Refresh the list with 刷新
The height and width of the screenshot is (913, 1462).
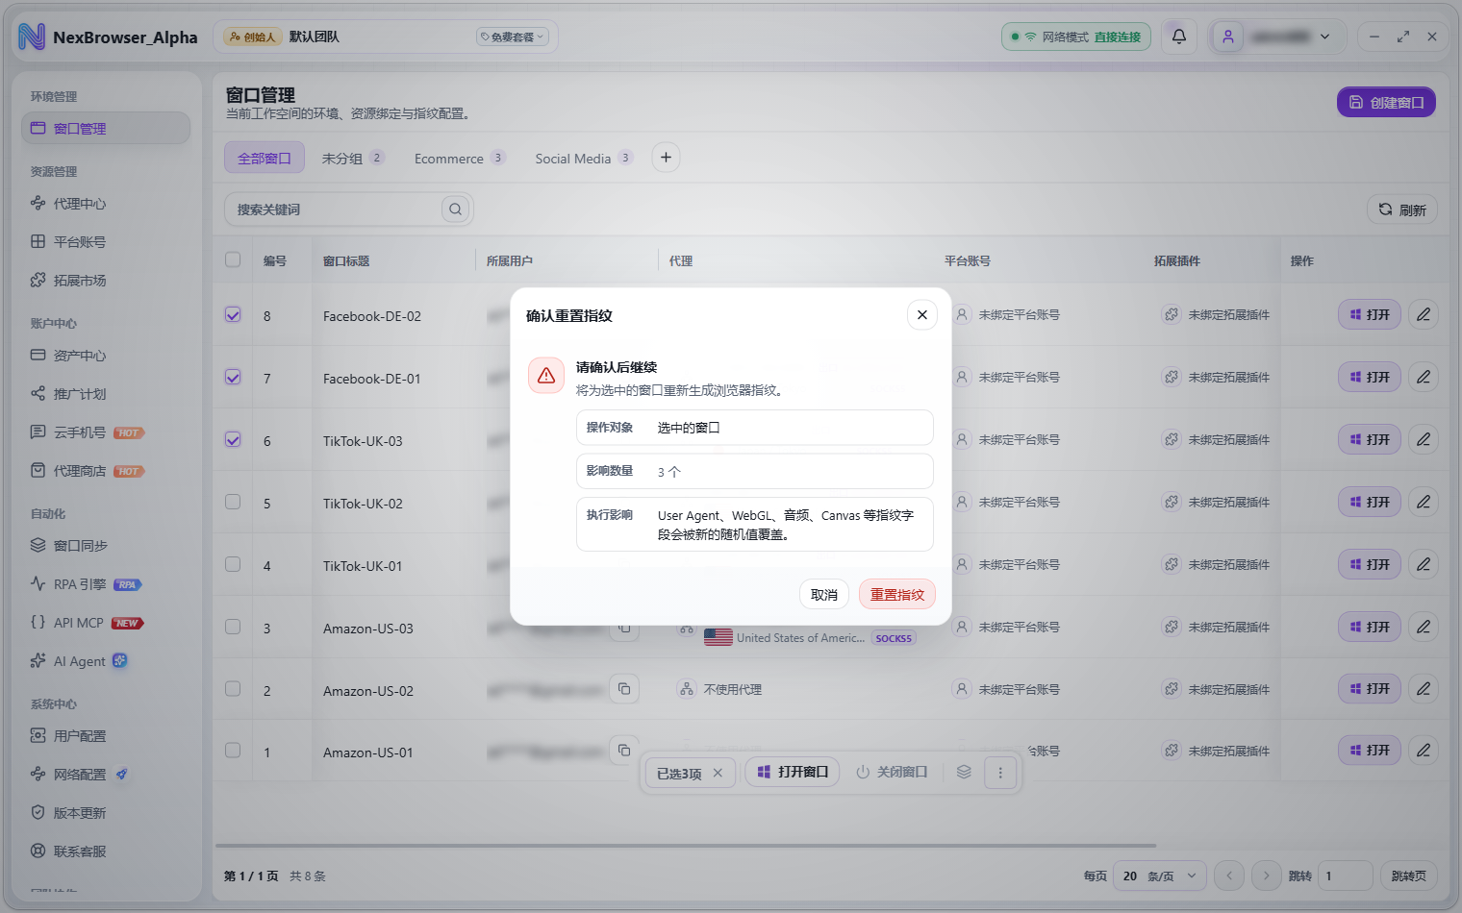[x=1402, y=210]
